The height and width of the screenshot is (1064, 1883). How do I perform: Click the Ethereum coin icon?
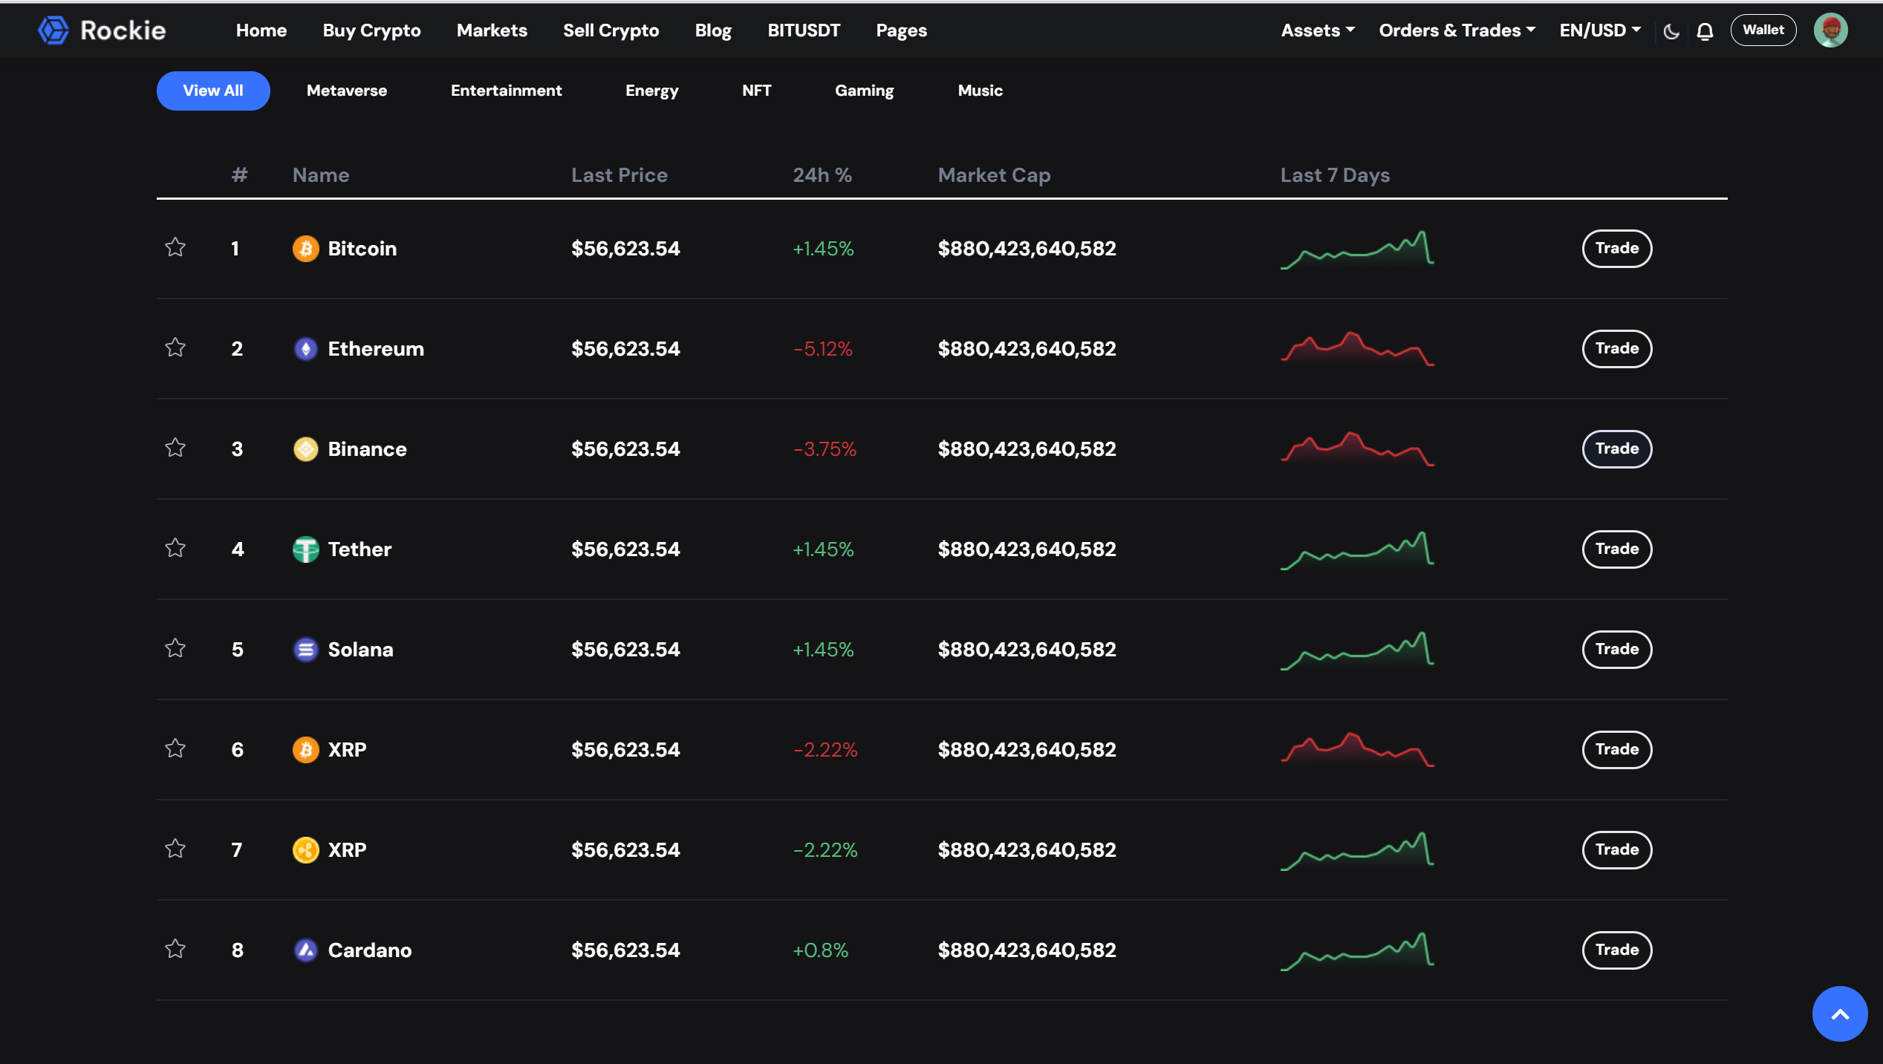coord(305,348)
